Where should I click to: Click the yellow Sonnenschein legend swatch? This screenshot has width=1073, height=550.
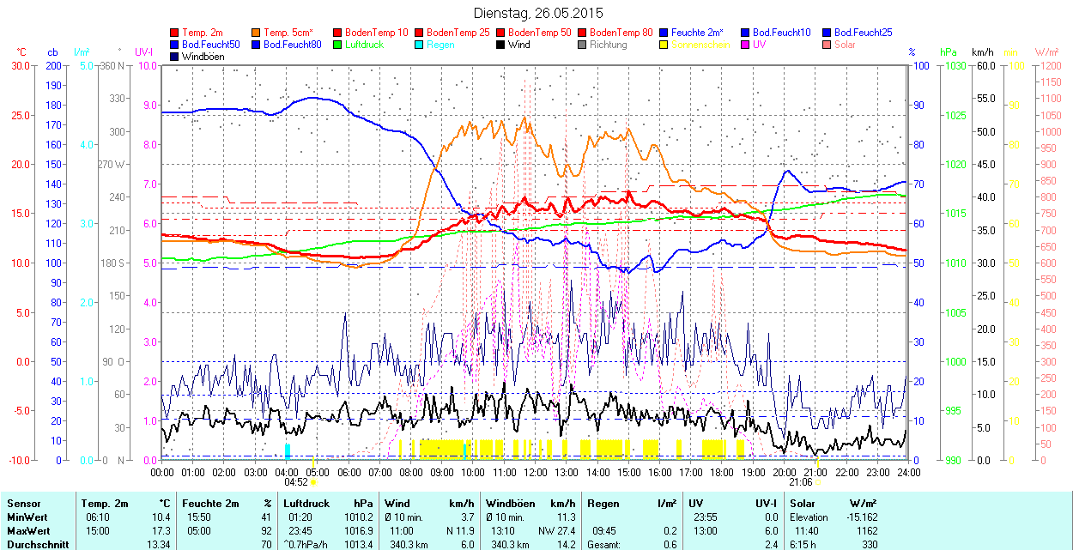pyautogui.click(x=664, y=45)
